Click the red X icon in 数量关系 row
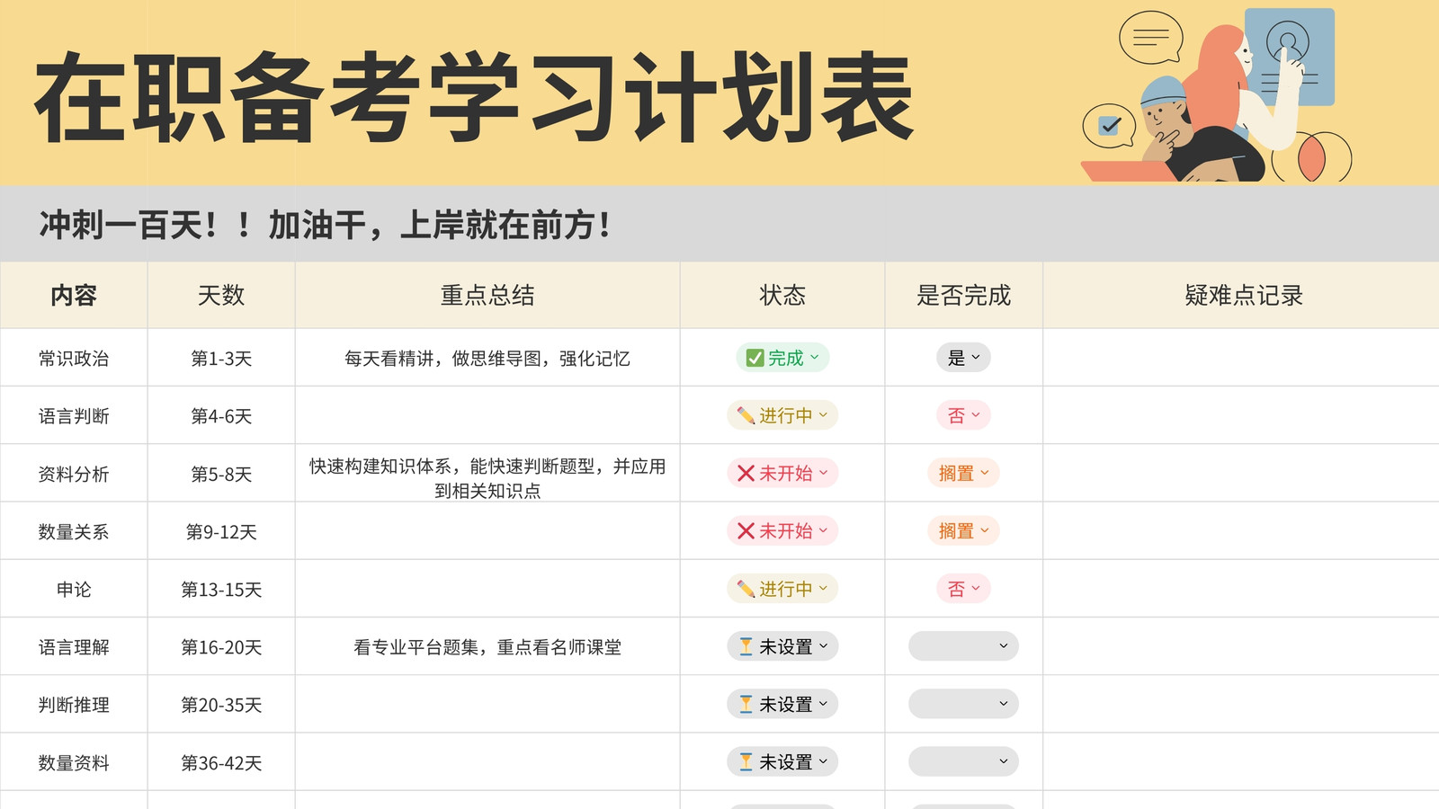 click(746, 531)
